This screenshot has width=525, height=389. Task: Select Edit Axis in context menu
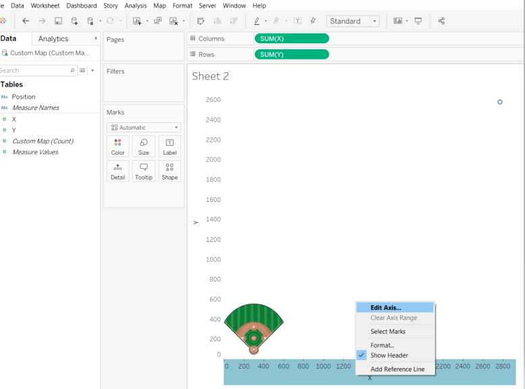click(x=395, y=308)
